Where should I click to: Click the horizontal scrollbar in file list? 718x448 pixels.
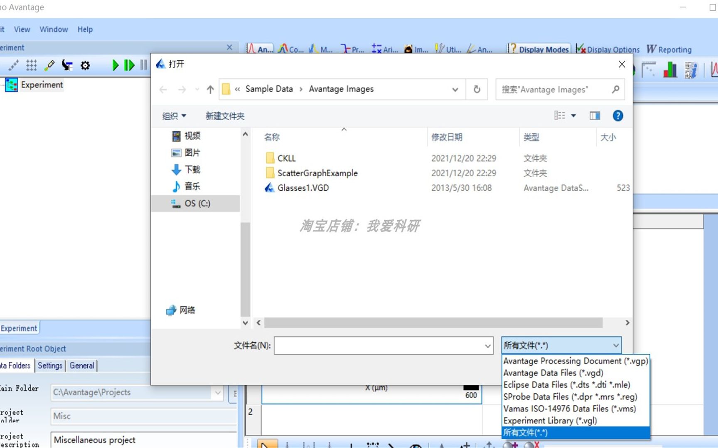433,322
